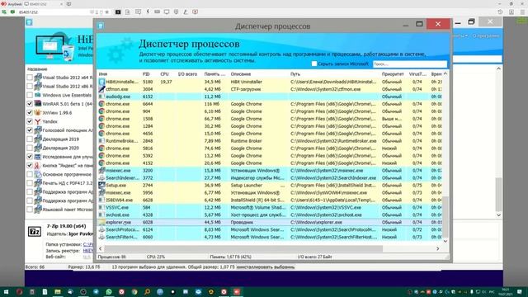Viewport: 528px width, 297px height.
Task: Sort processes by the CPU column
Action: pyautogui.click(x=164, y=73)
